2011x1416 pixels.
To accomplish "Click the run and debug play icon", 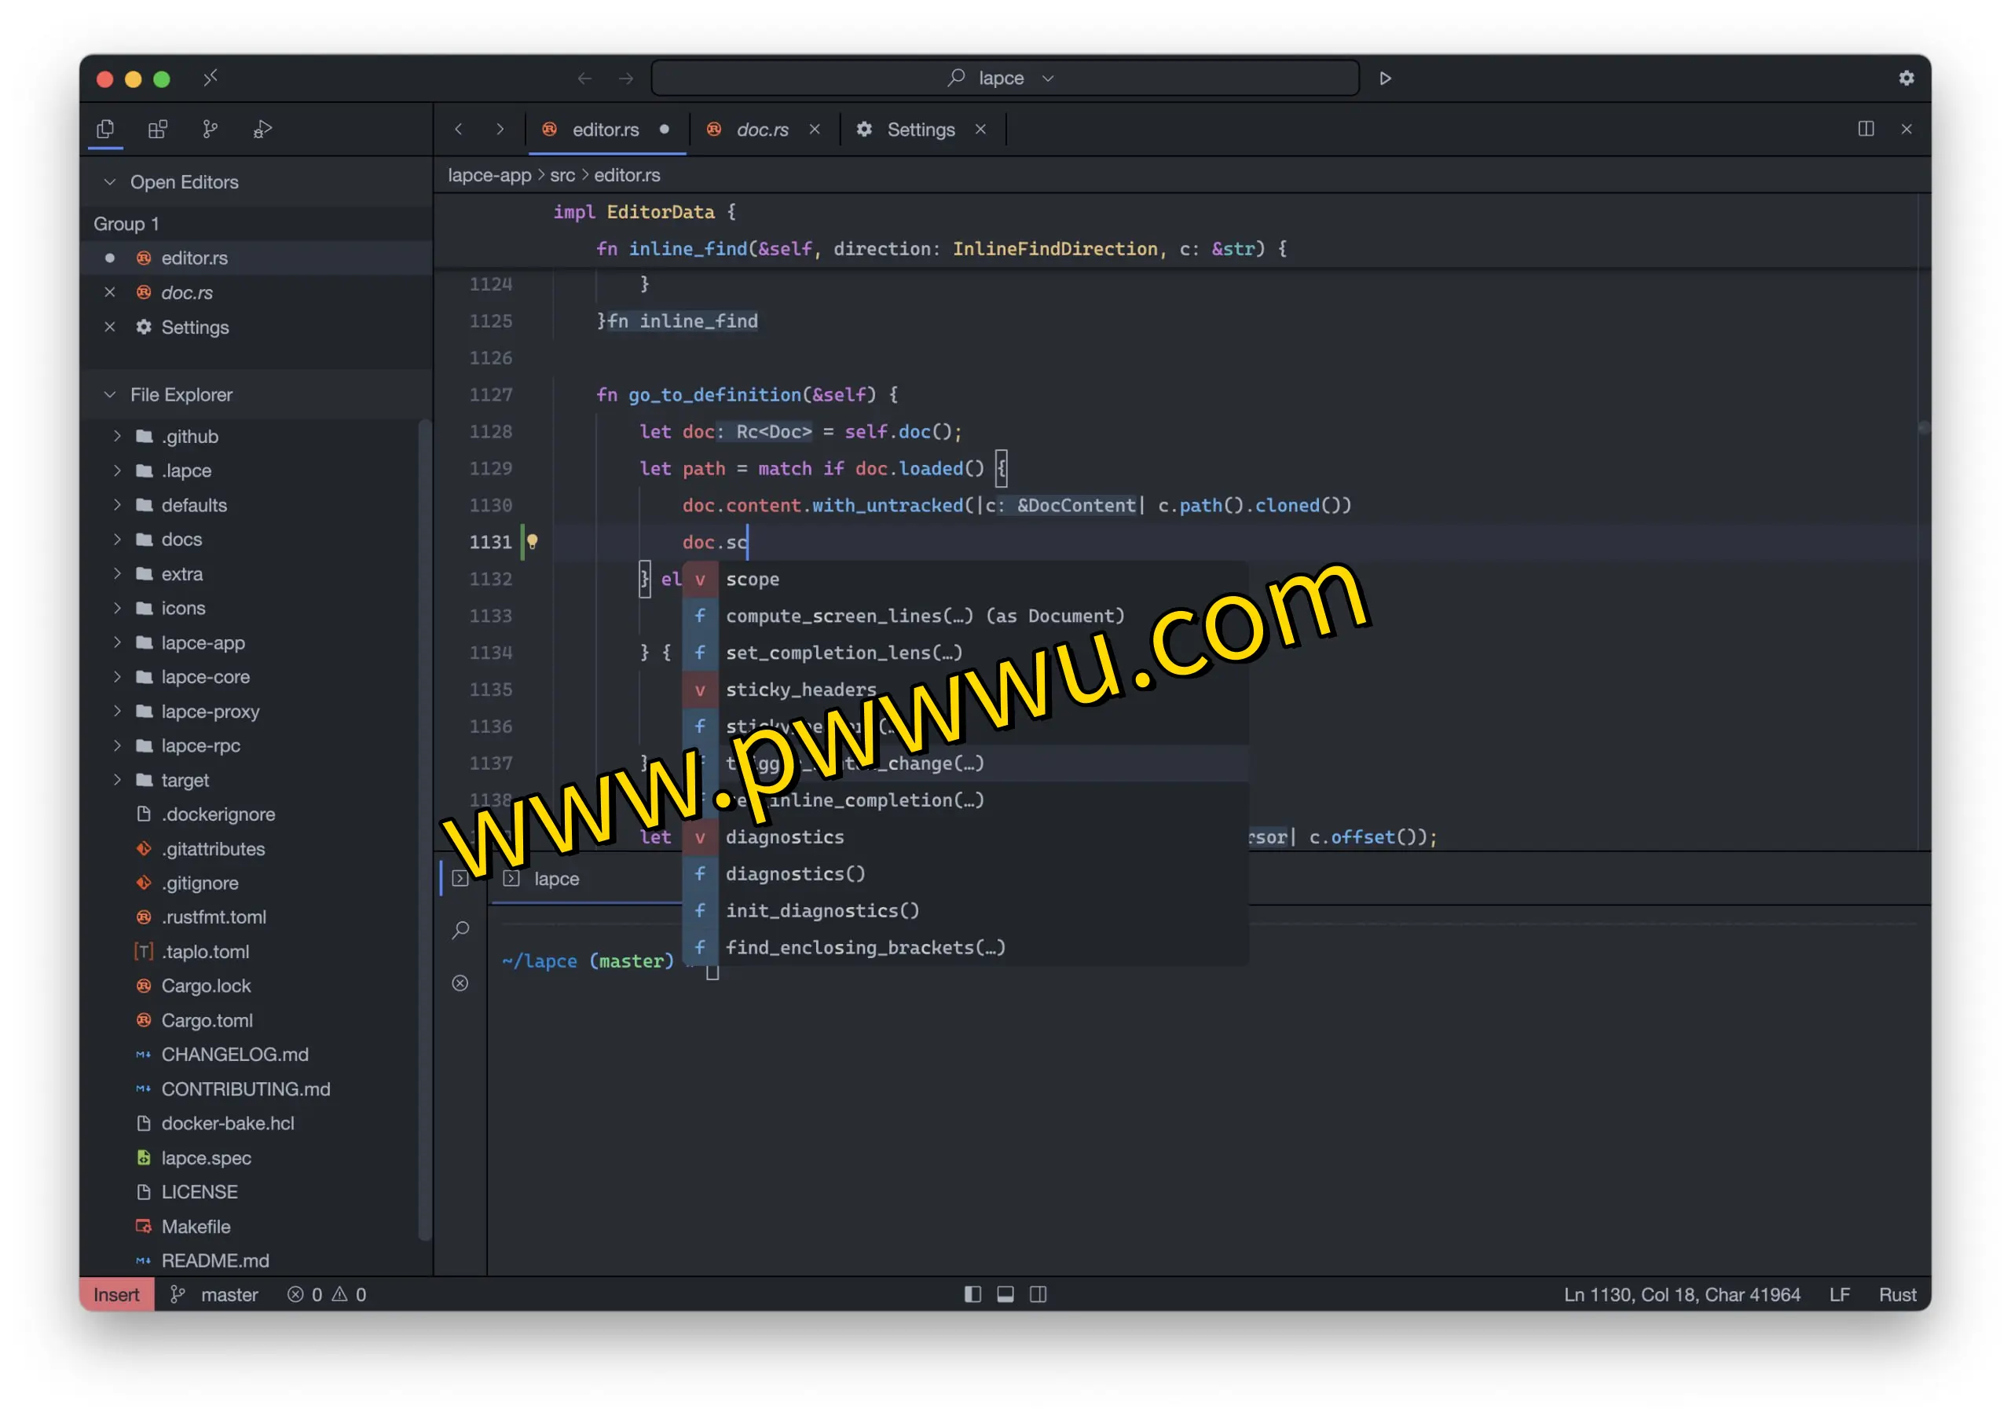I will (1385, 79).
